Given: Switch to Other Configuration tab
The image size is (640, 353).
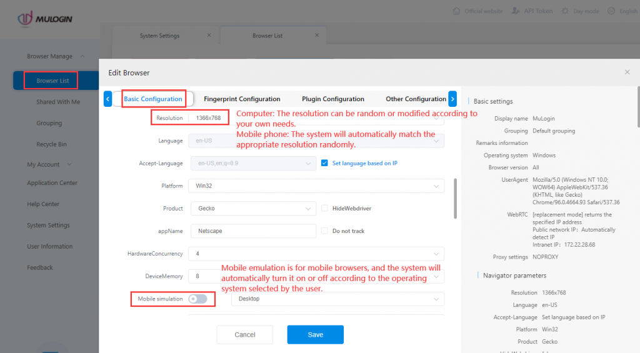Looking at the screenshot, I should (416, 99).
